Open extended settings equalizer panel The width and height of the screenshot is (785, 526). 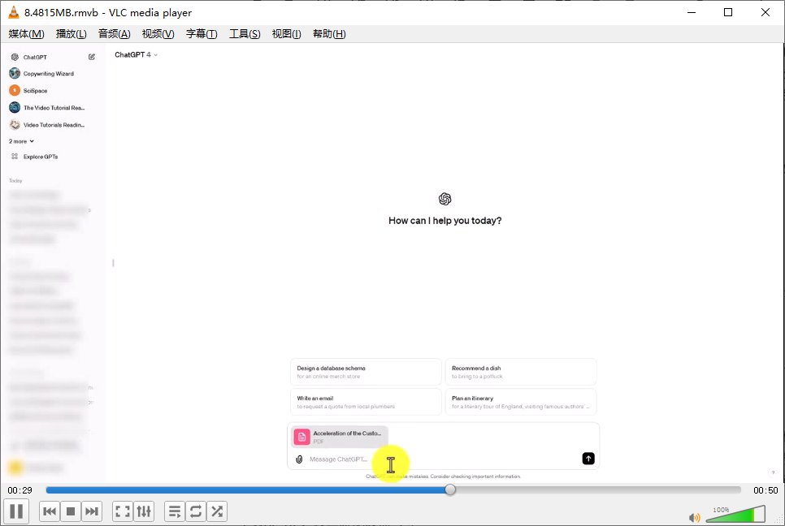pos(144,511)
